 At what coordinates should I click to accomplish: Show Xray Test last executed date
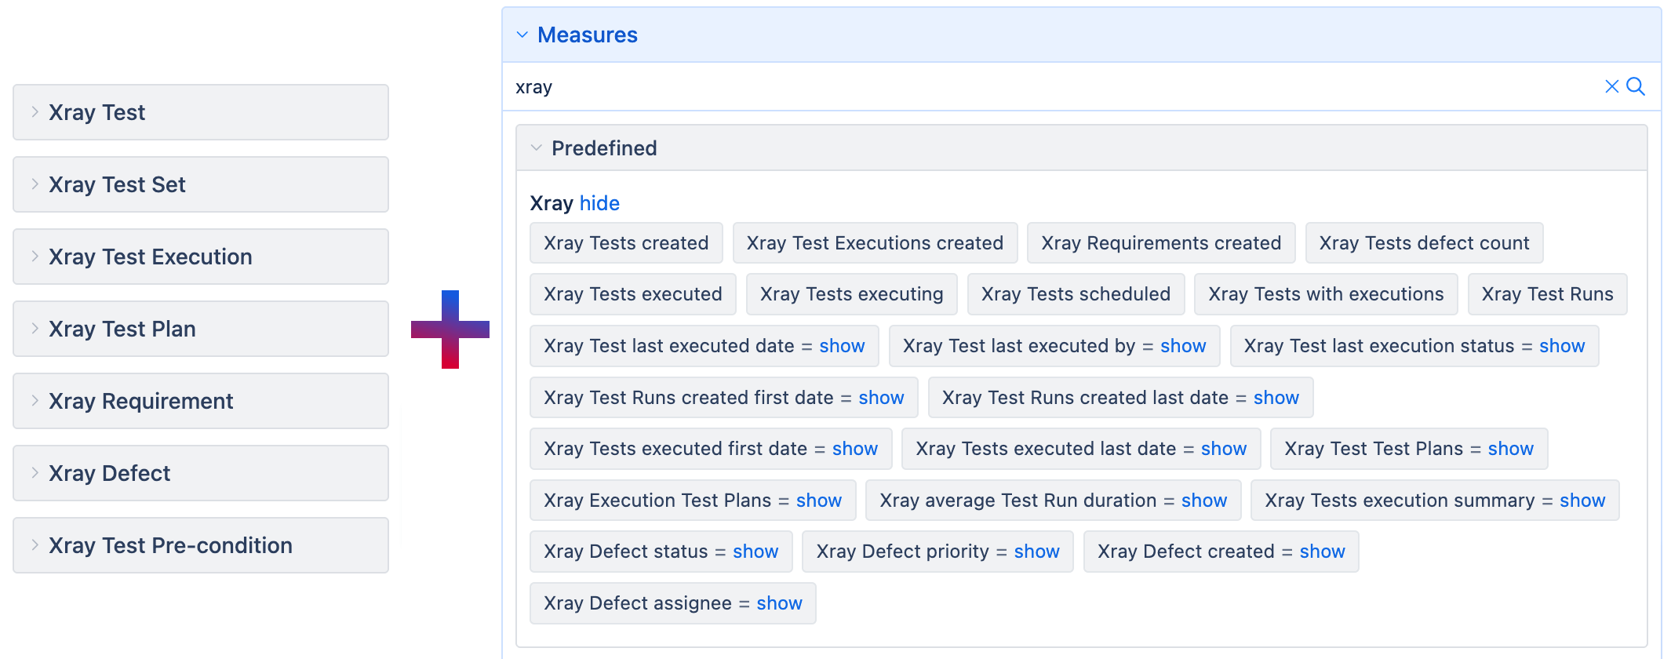[842, 346]
